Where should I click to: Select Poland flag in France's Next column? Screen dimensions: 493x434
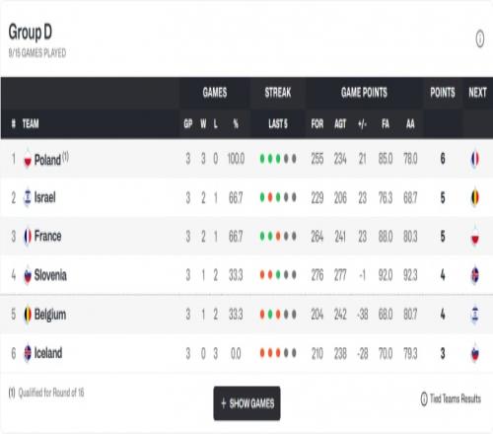(474, 237)
